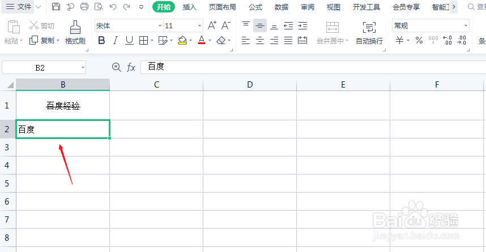Click the formula bar input showing 百度
The height and width of the screenshot is (252, 486).
pyautogui.click(x=313, y=67)
